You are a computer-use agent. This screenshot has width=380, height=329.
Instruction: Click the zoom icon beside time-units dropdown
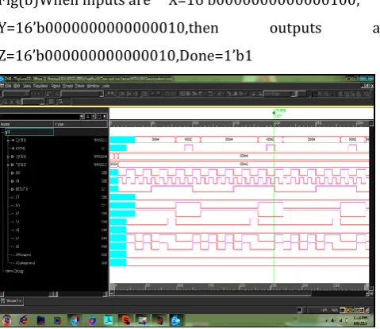17,102
